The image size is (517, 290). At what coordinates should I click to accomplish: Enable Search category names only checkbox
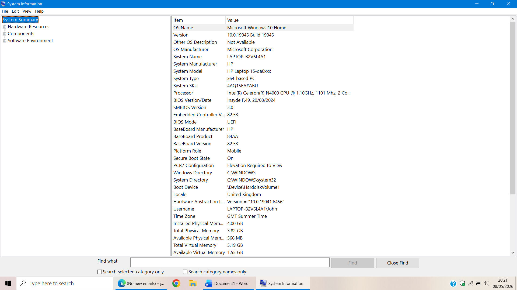tap(185, 272)
